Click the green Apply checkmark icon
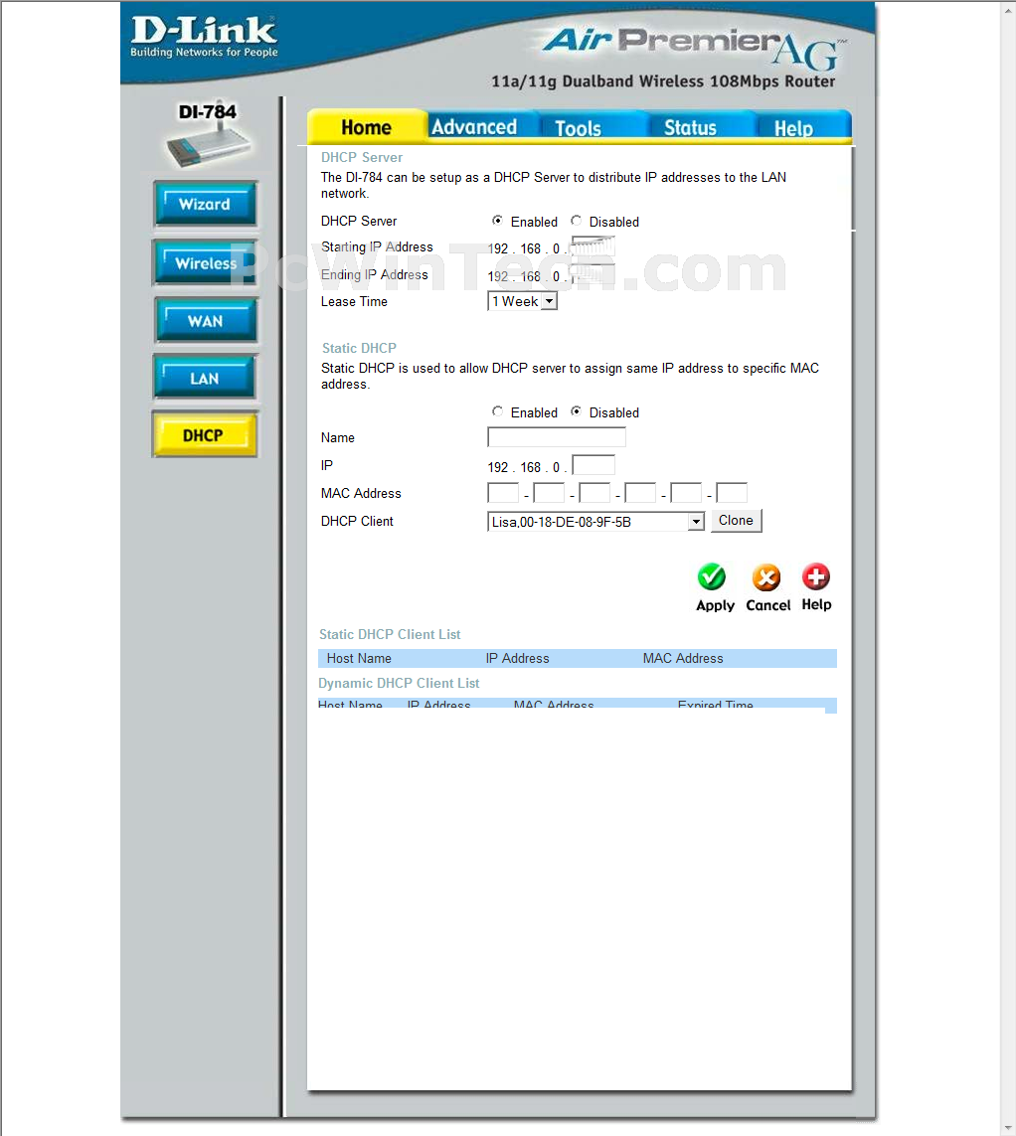The height and width of the screenshot is (1136, 1016). coord(712,576)
